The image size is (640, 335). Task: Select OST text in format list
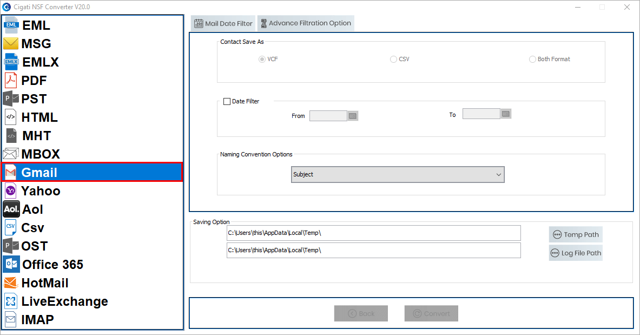[x=35, y=246]
